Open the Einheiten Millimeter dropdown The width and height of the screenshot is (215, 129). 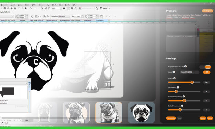click(64, 16)
